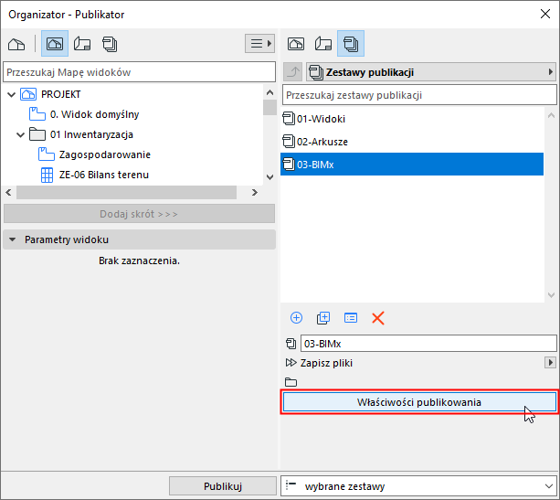Image resolution: width=560 pixels, height=500 pixels.
Task: Click the output folder icon
Action: tap(291, 382)
